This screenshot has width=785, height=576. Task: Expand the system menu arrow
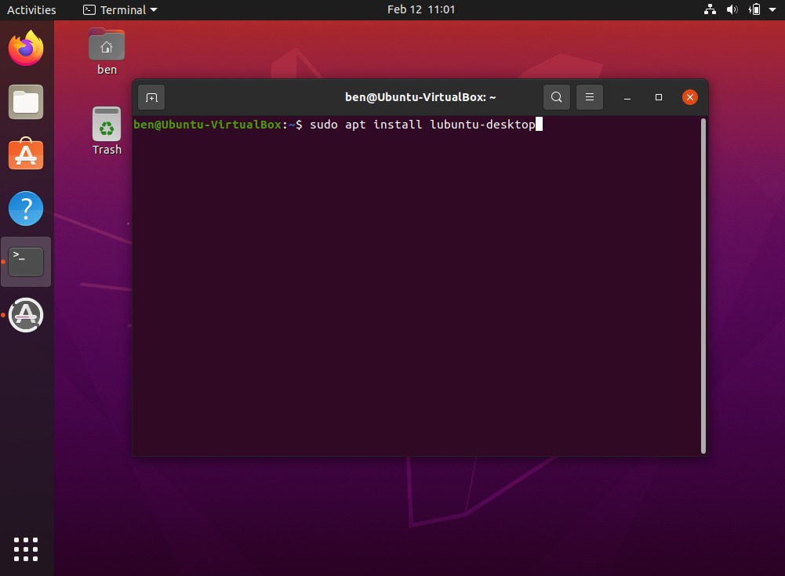coord(772,10)
